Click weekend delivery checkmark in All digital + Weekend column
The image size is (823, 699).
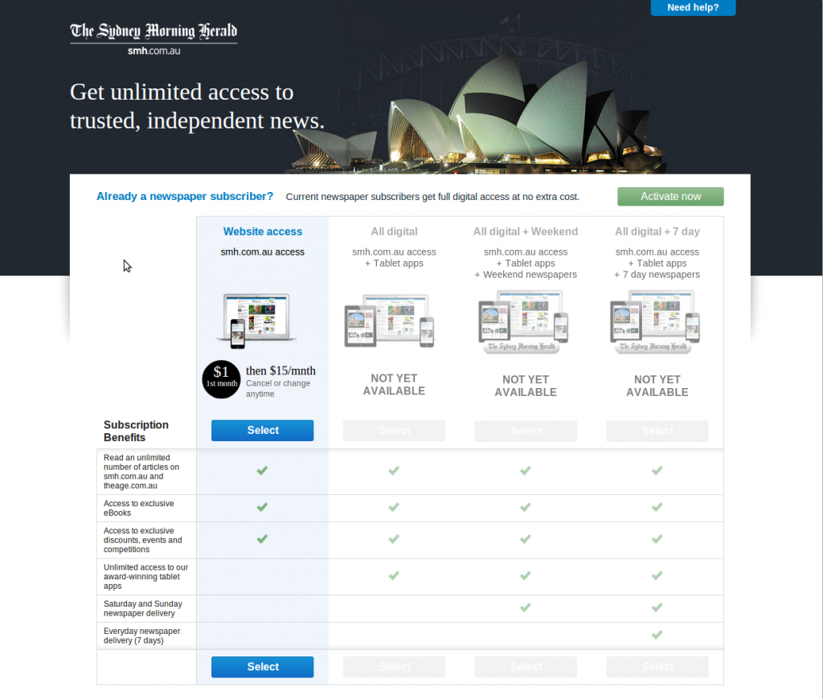click(526, 607)
